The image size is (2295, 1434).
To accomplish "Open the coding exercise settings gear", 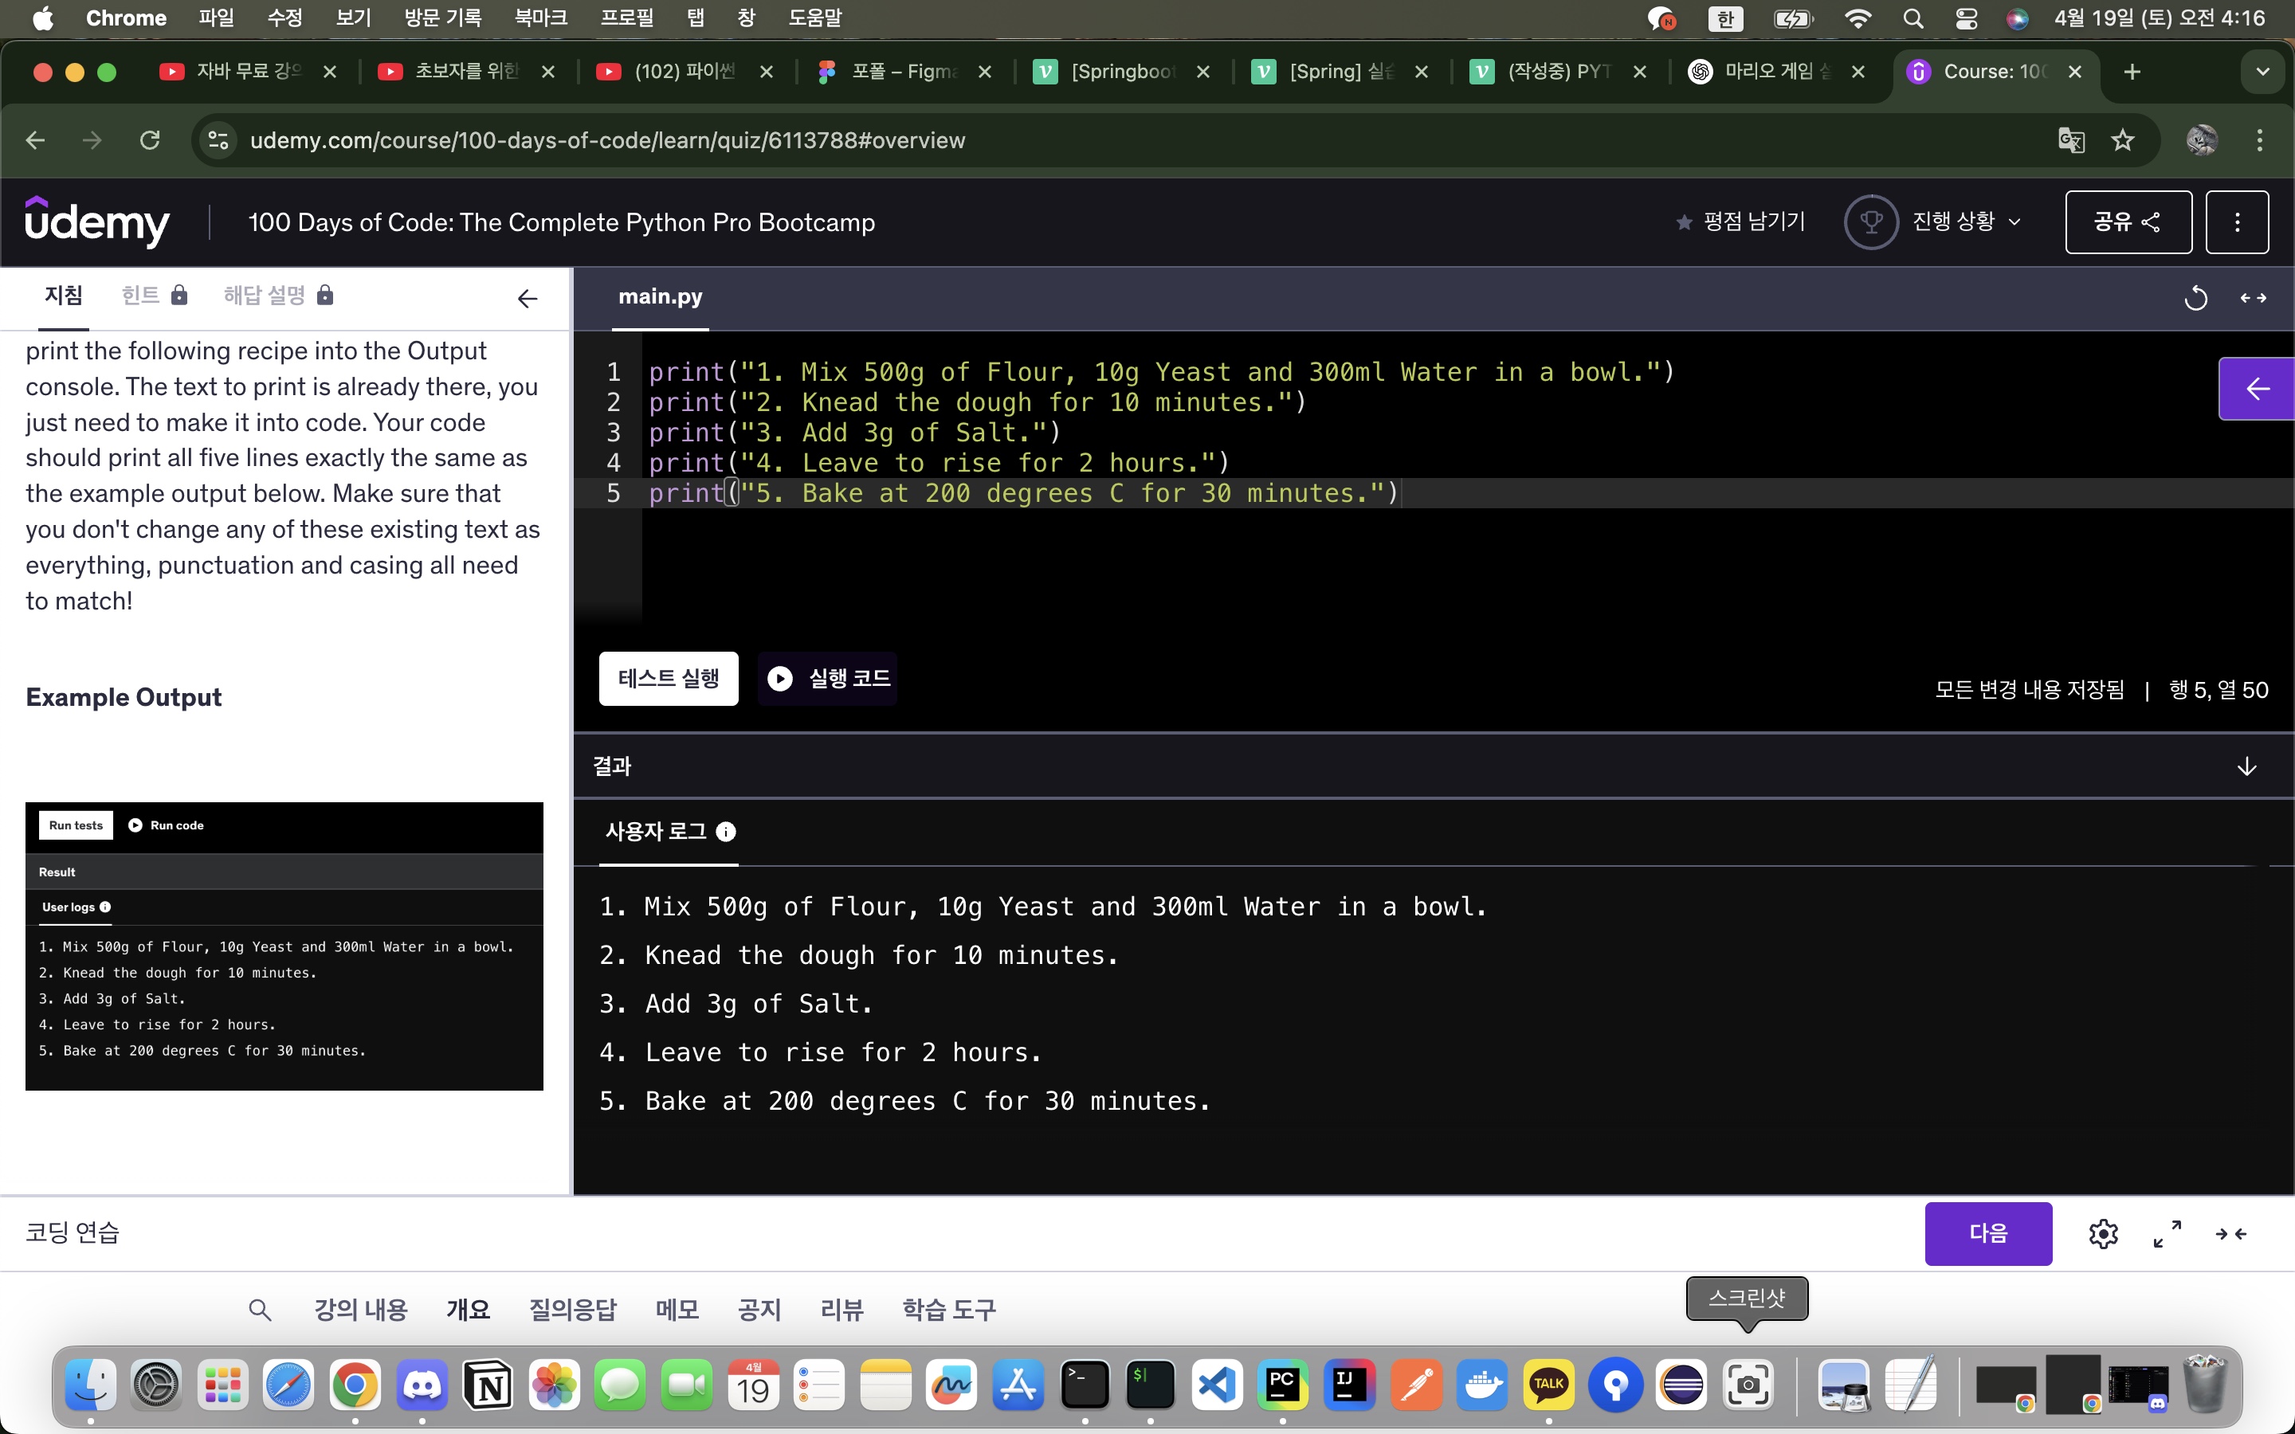I will [x=2102, y=1234].
